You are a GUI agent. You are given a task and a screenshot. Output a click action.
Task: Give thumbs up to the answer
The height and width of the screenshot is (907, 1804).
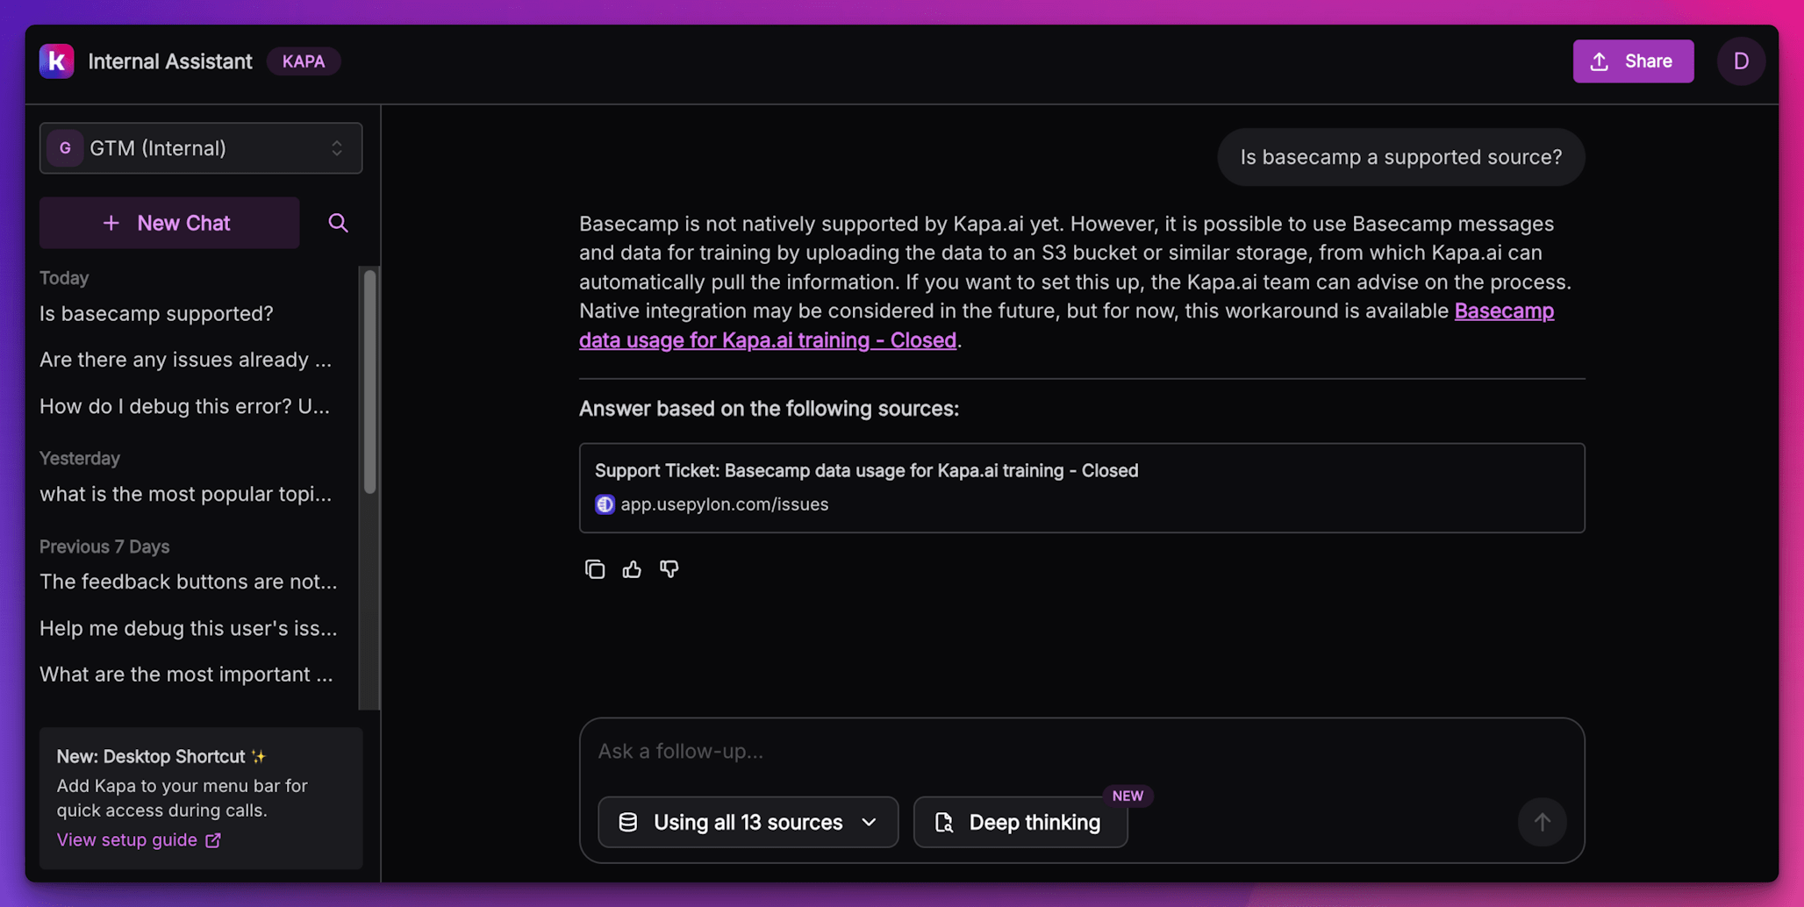[x=632, y=569]
